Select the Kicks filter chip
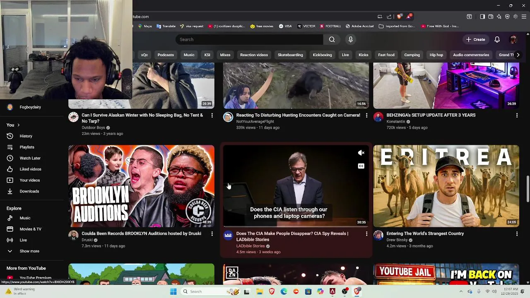 pyautogui.click(x=364, y=55)
